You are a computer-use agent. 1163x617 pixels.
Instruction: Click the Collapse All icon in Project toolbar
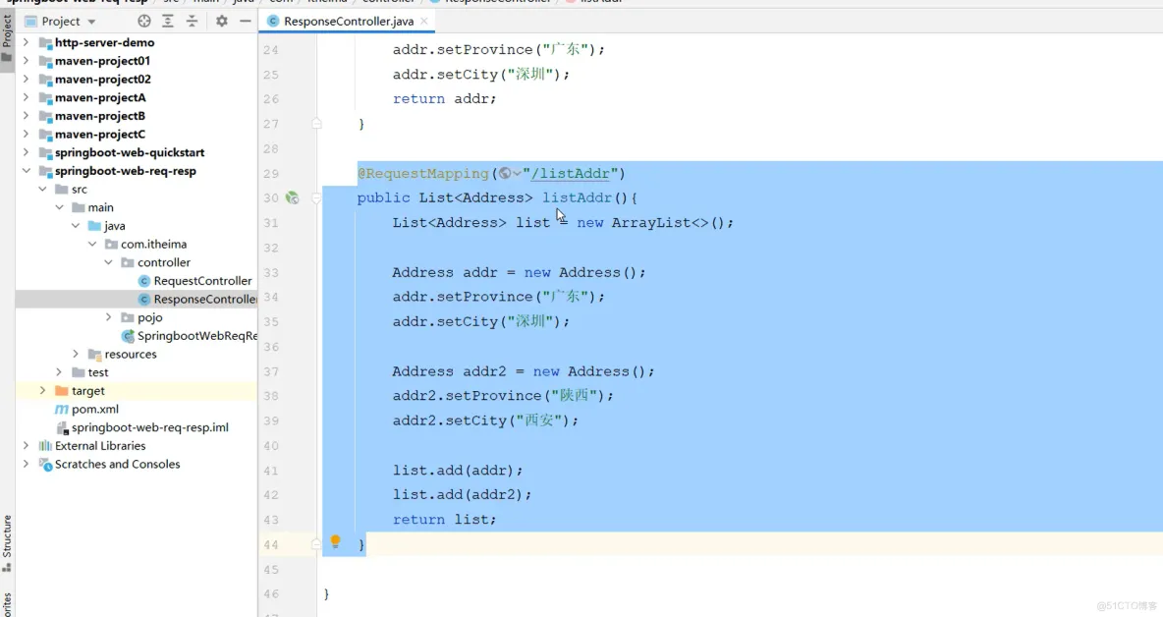pos(194,20)
